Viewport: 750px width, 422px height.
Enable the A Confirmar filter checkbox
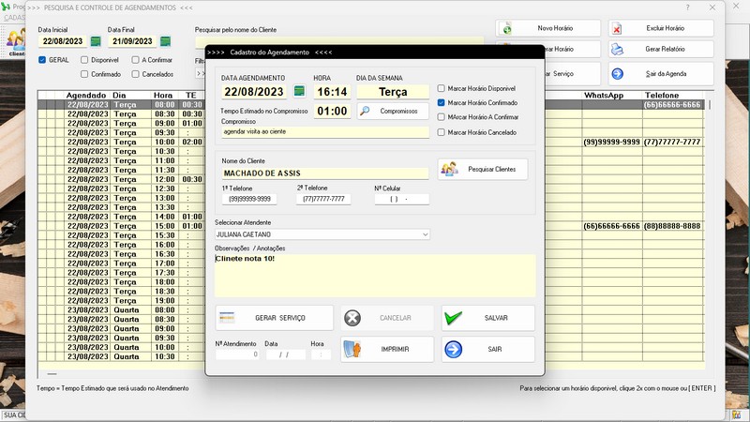135,60
